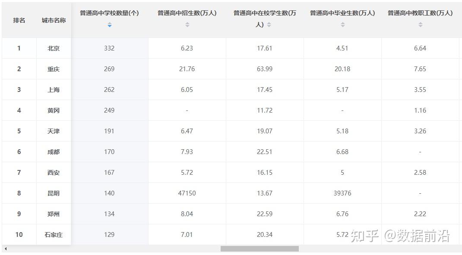
Task: Click 郑州 staff count 2.22
Action: (x=420, y=214)
